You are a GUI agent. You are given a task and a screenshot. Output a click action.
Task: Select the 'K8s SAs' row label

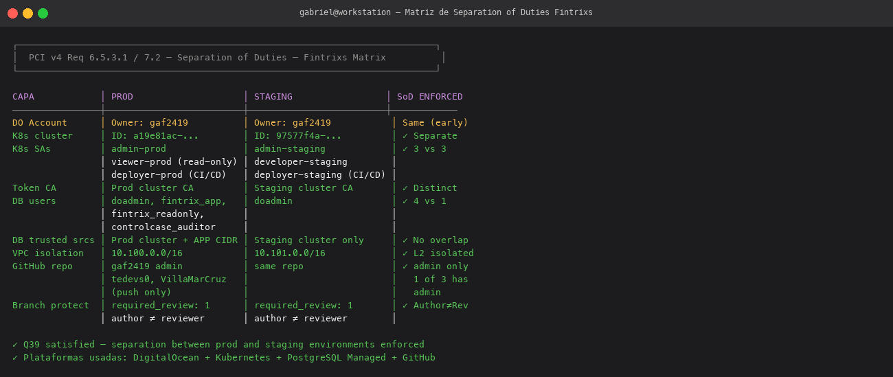pyautogui.click(x=32, y=149)
